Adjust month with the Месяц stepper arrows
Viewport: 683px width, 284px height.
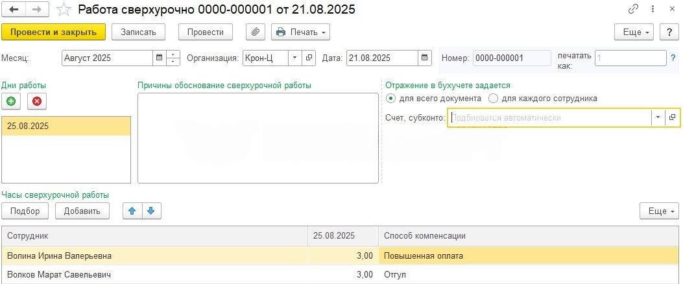(x=173, y=58)
